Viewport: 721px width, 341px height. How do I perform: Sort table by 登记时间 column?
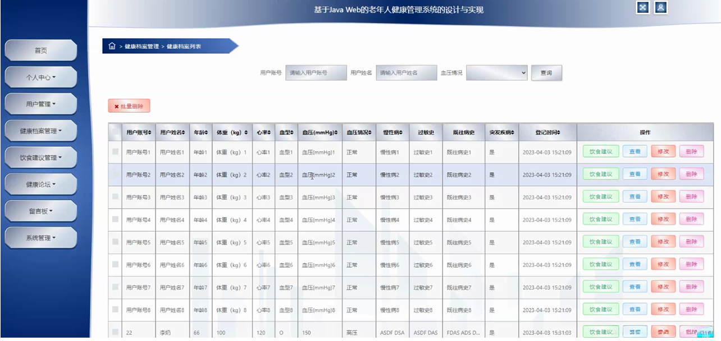pyautogui.click(x=547, y=132)
